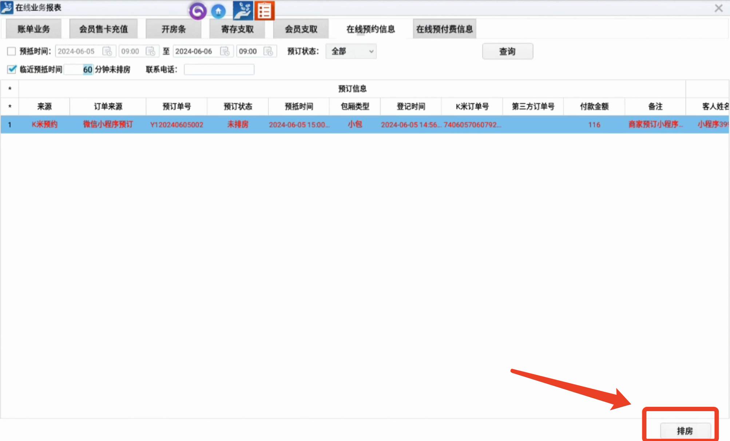
Task: Switch to the 开房条 tab
Action: coord(174,29)
